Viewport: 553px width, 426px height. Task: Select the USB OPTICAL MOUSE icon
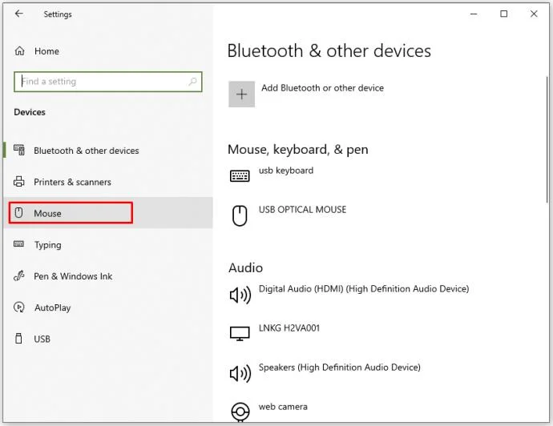click(x=240, y=215)
